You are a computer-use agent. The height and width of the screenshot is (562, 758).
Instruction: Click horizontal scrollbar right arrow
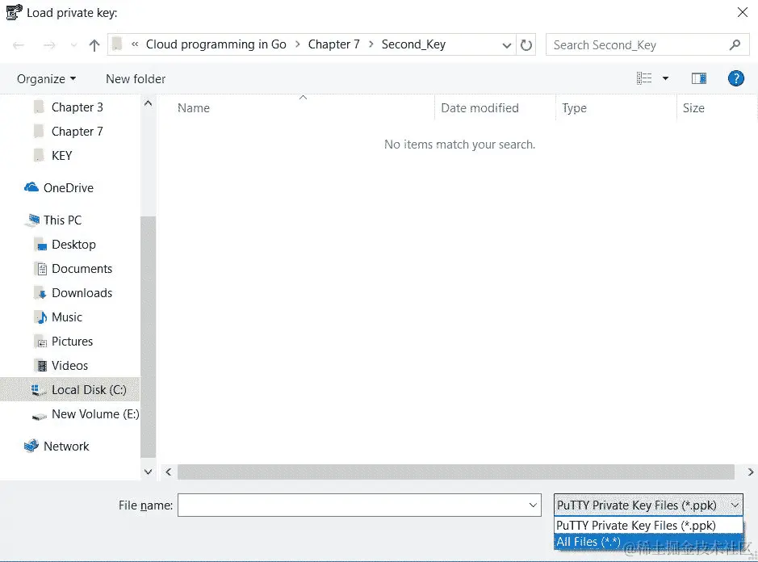(750, 472)
